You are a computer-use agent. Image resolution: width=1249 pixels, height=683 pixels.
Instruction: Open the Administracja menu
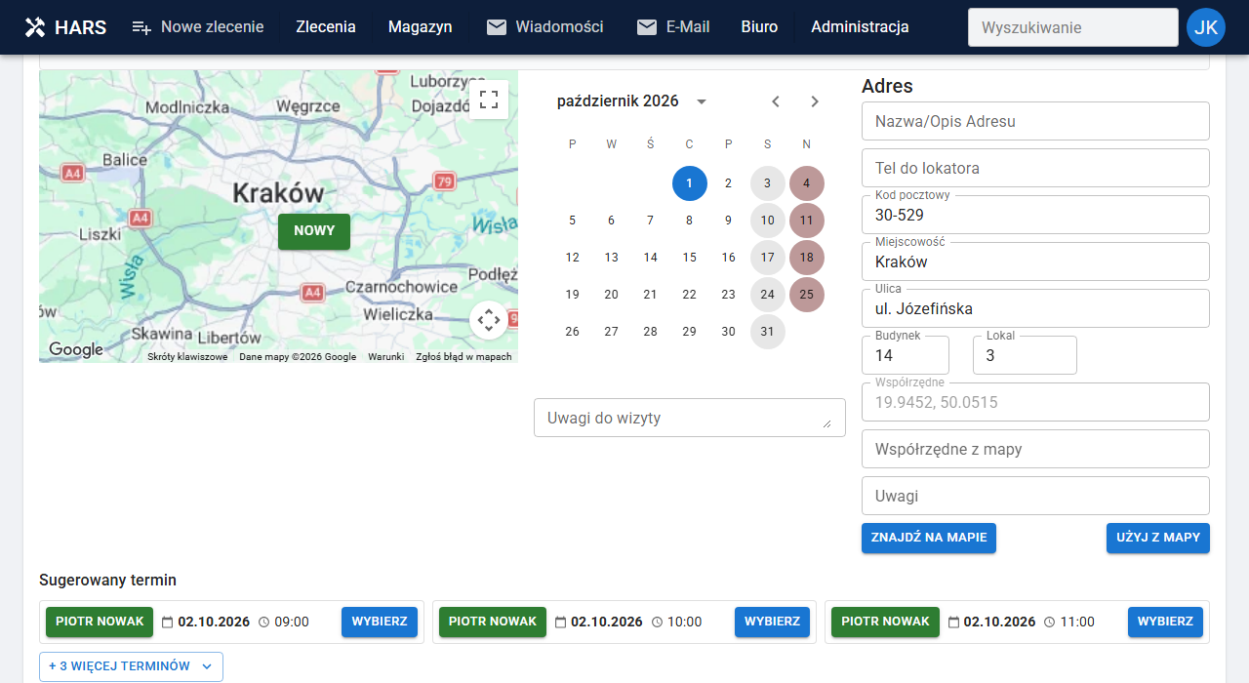pyautogui.click(x=861, y=27)
